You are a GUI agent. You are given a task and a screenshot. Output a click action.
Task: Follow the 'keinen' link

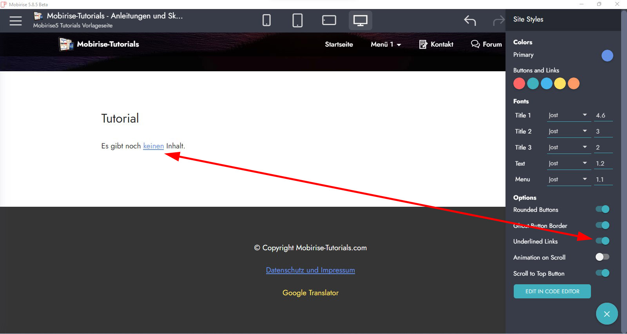[154, 146]
